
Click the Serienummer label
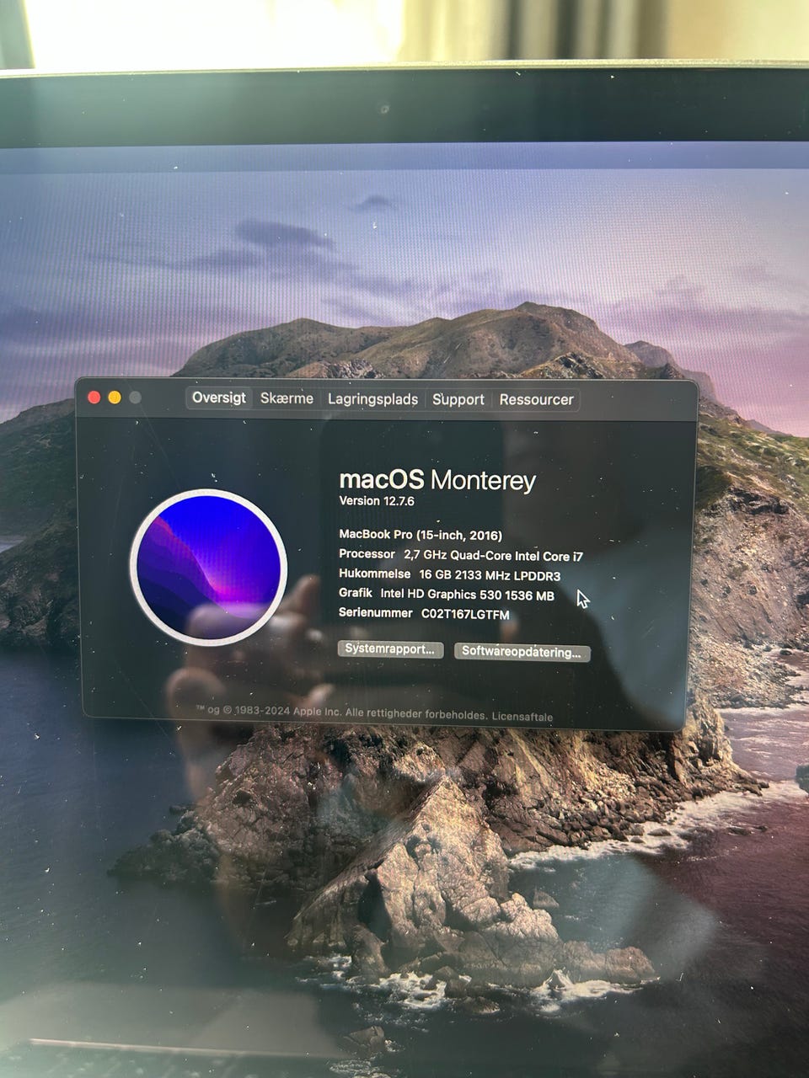[x=376, y=613]
